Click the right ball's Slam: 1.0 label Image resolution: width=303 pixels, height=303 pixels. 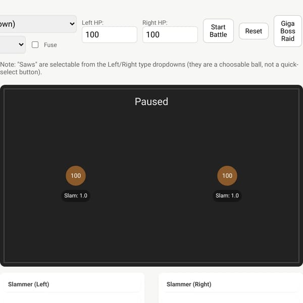tap(227, 195)
